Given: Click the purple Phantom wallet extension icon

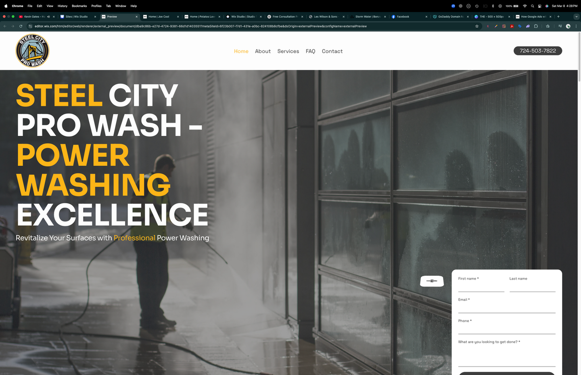Looking at the screenshot, I should tap(527, 26).
